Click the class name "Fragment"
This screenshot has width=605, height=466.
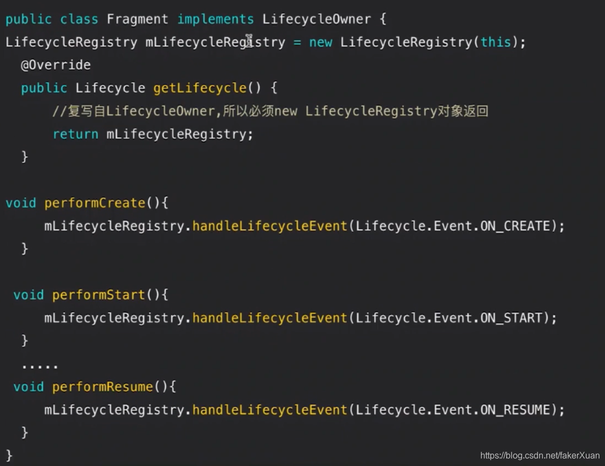(137, 19)
